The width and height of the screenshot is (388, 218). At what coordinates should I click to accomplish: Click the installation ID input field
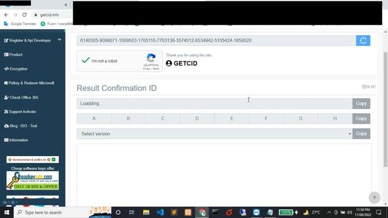coord(216,41)
